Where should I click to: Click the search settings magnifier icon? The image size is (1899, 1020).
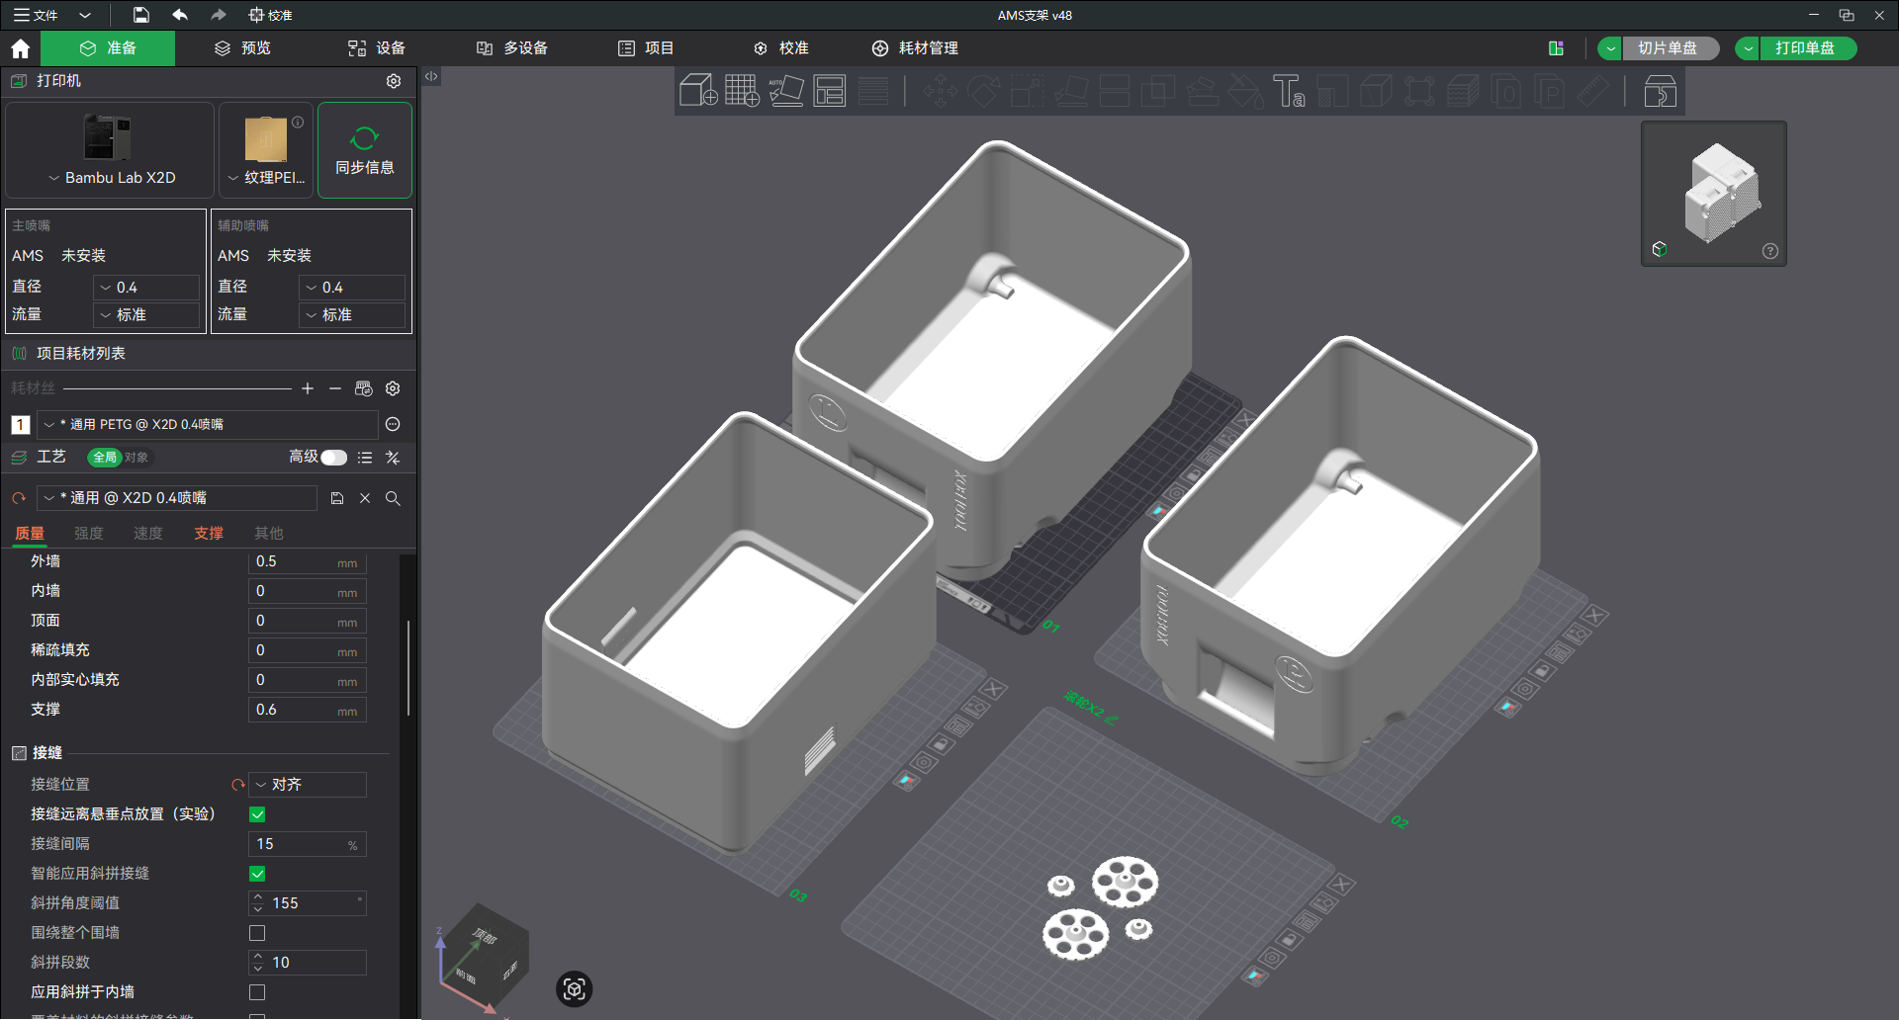pos(393,498)
